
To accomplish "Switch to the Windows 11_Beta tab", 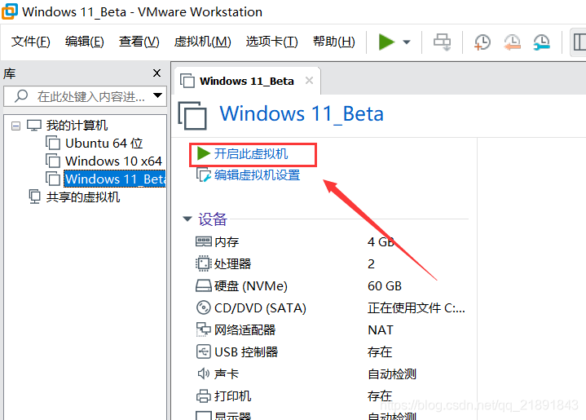I will [247, 81].
